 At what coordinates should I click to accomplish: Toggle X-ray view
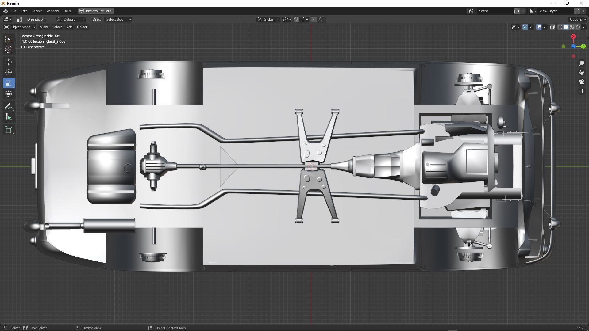point(552,27)
